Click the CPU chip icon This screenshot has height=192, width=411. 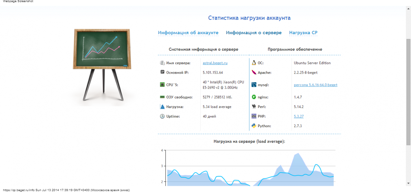(162, 85)
